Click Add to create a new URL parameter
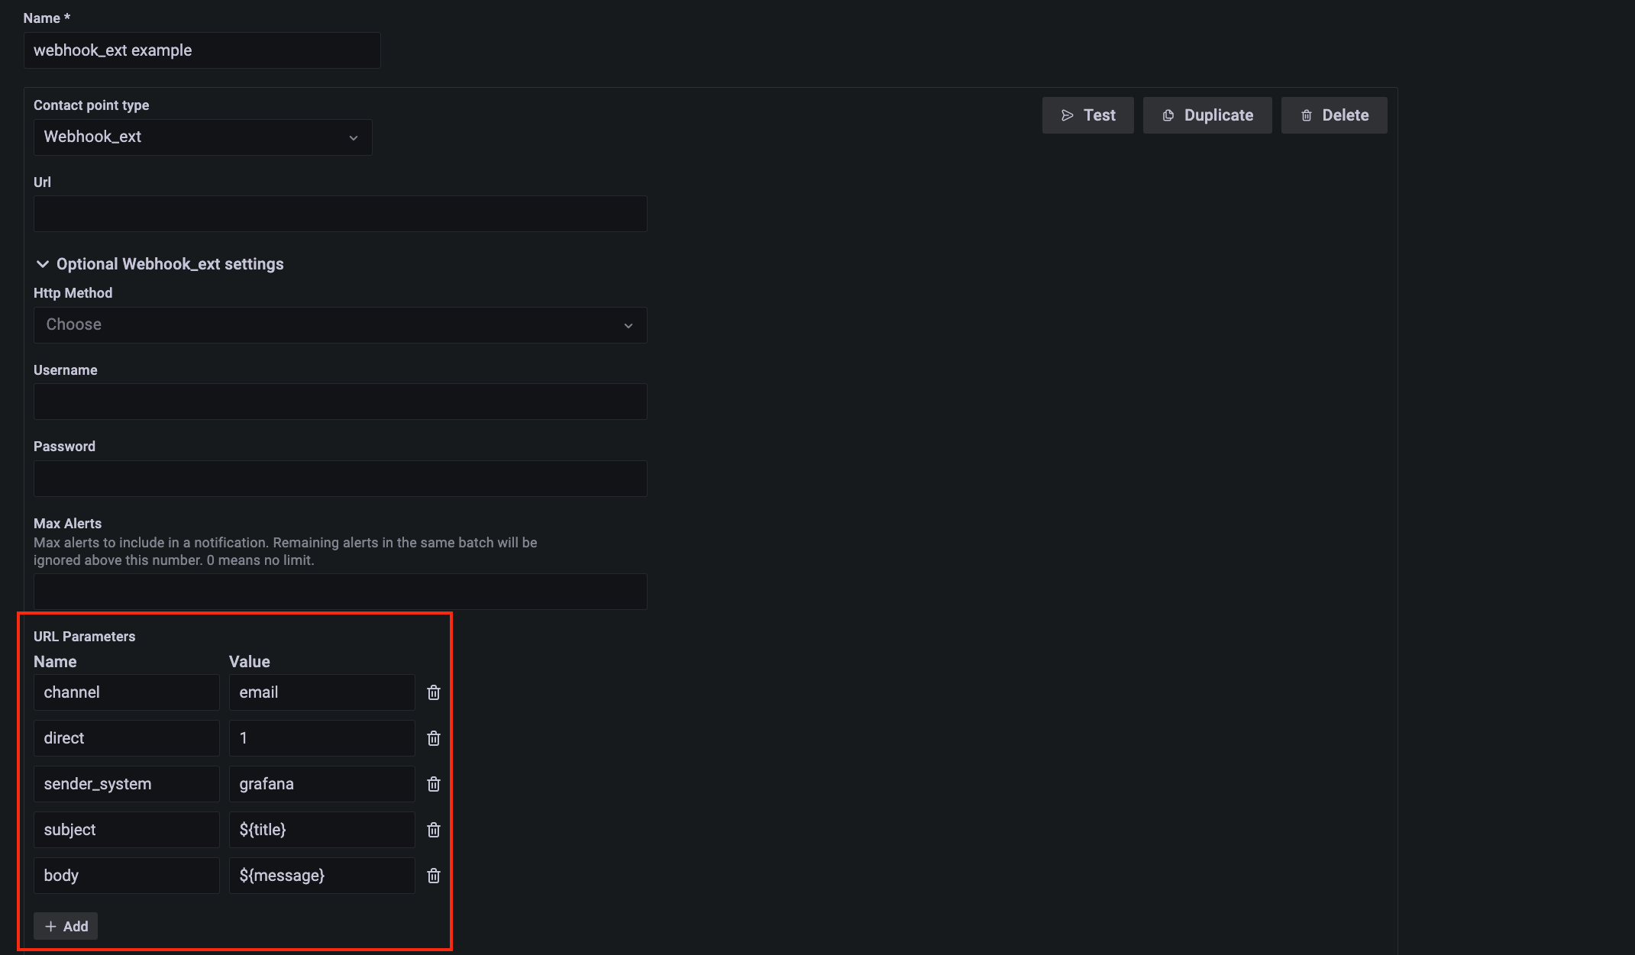1635x955 pixels. (66, 925)
